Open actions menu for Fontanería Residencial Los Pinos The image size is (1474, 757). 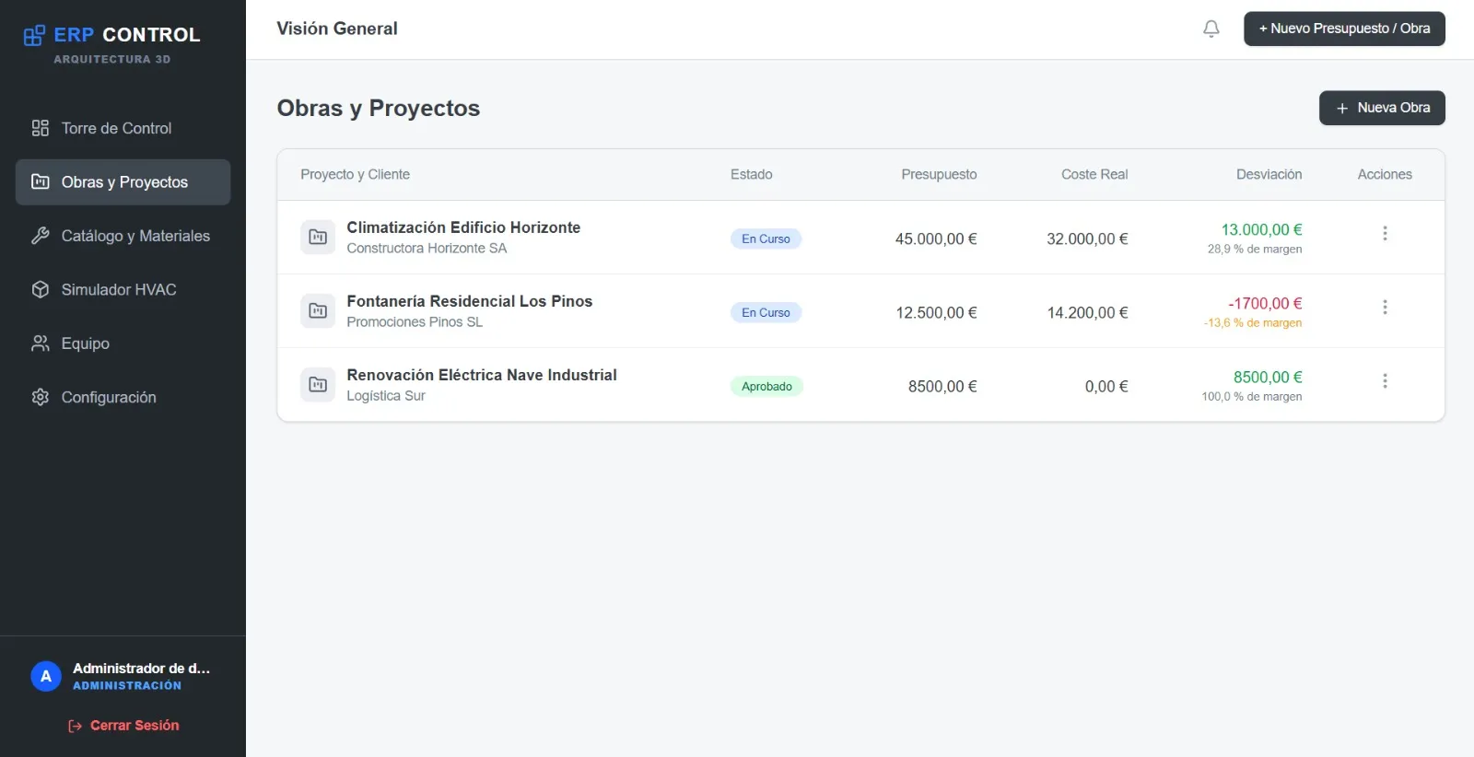pos(1385,307)
